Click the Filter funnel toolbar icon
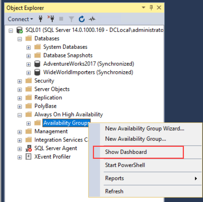Viewport: 203px width, 202px height. pos(71,19)
